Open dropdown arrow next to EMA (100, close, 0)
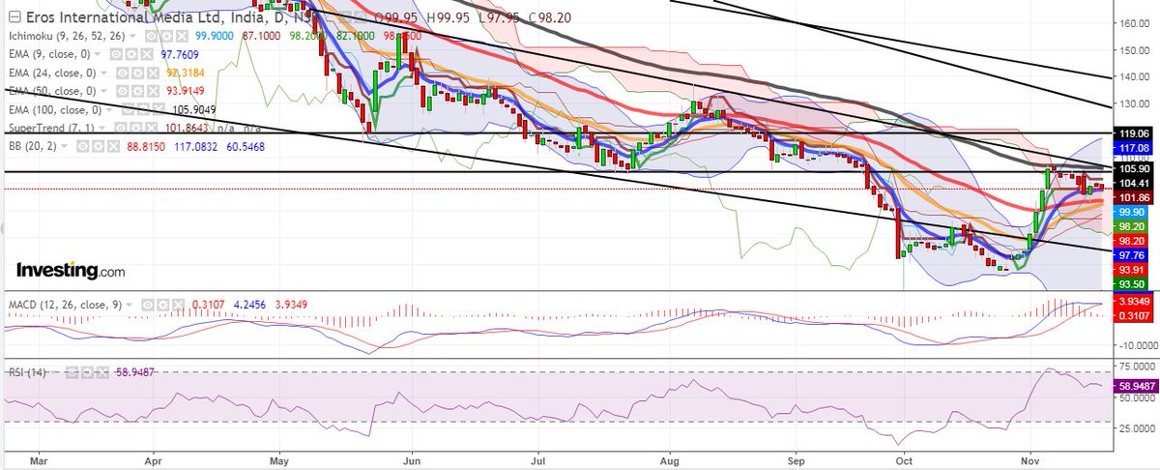This screenshot has height=470, width=1160. point(109,109)
